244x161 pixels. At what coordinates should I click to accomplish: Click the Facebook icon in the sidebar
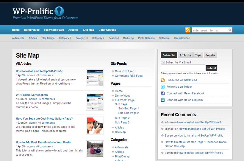click(x=162, y=93)
